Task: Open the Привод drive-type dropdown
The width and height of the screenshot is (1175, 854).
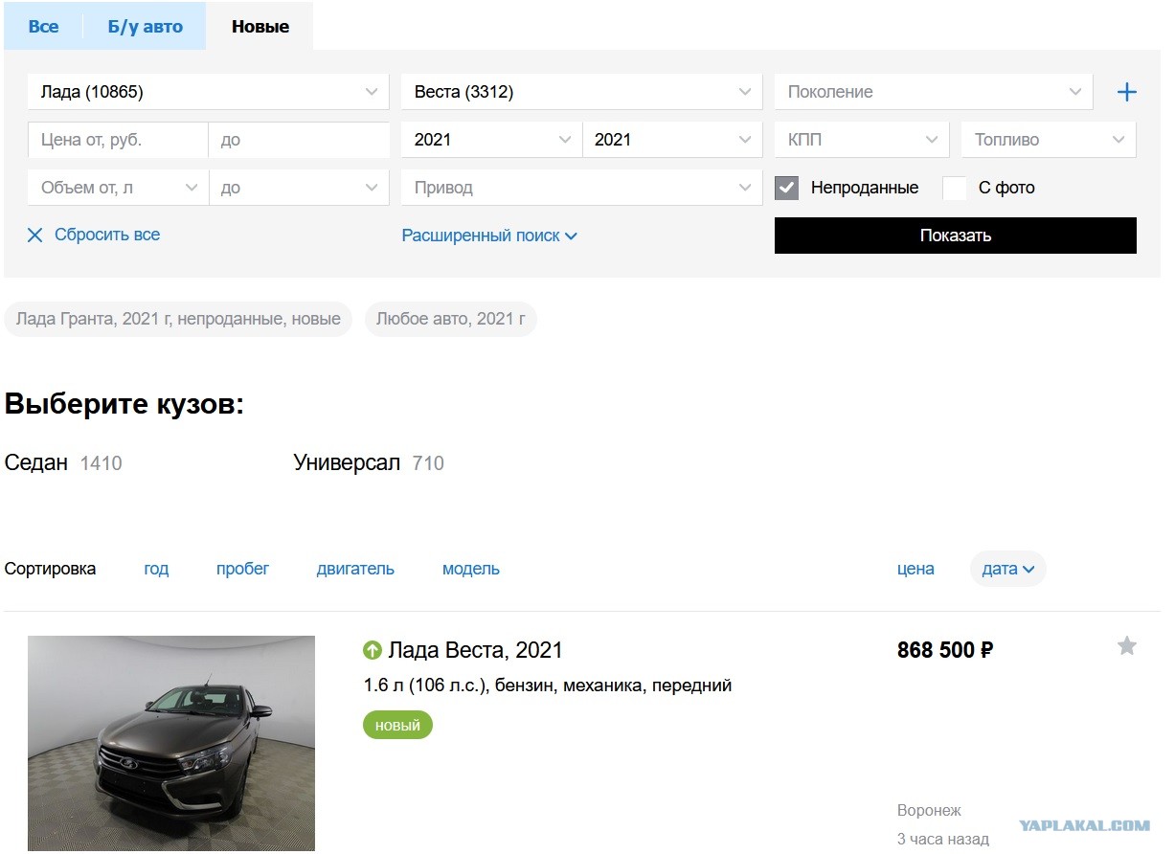Action: (581, 188)
